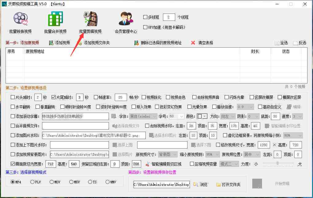Click the 全选 icon

[x=277, y=43]
